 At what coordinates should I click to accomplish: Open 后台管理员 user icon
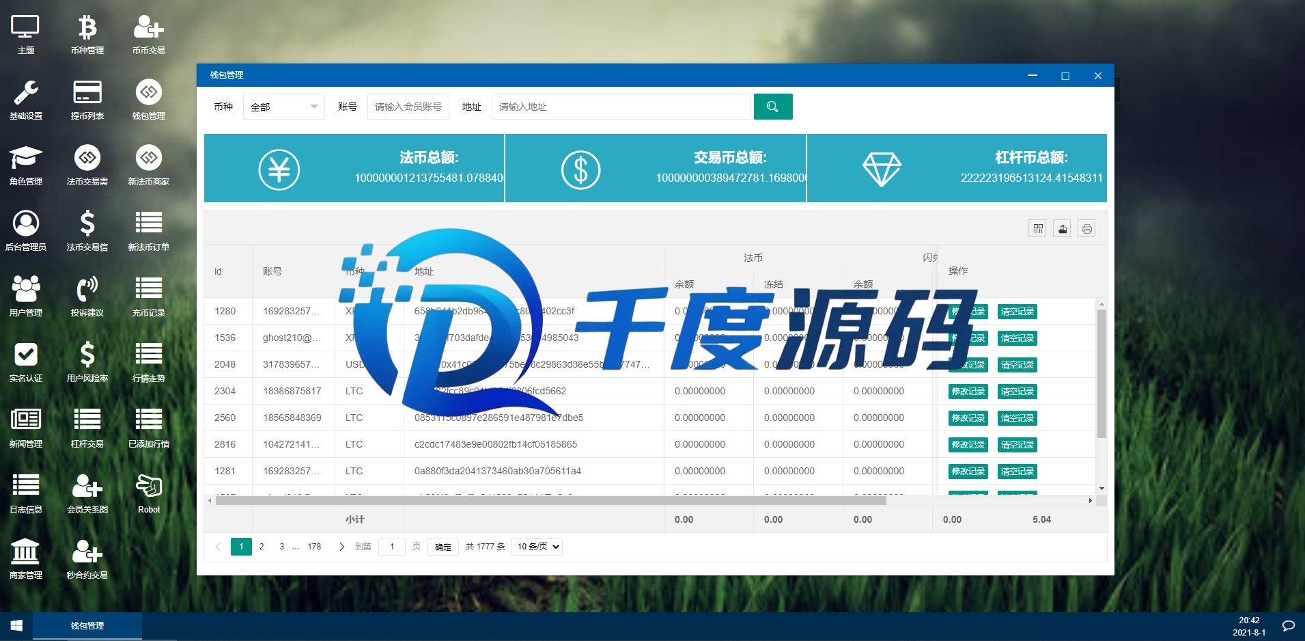click(x=26, y=231)
